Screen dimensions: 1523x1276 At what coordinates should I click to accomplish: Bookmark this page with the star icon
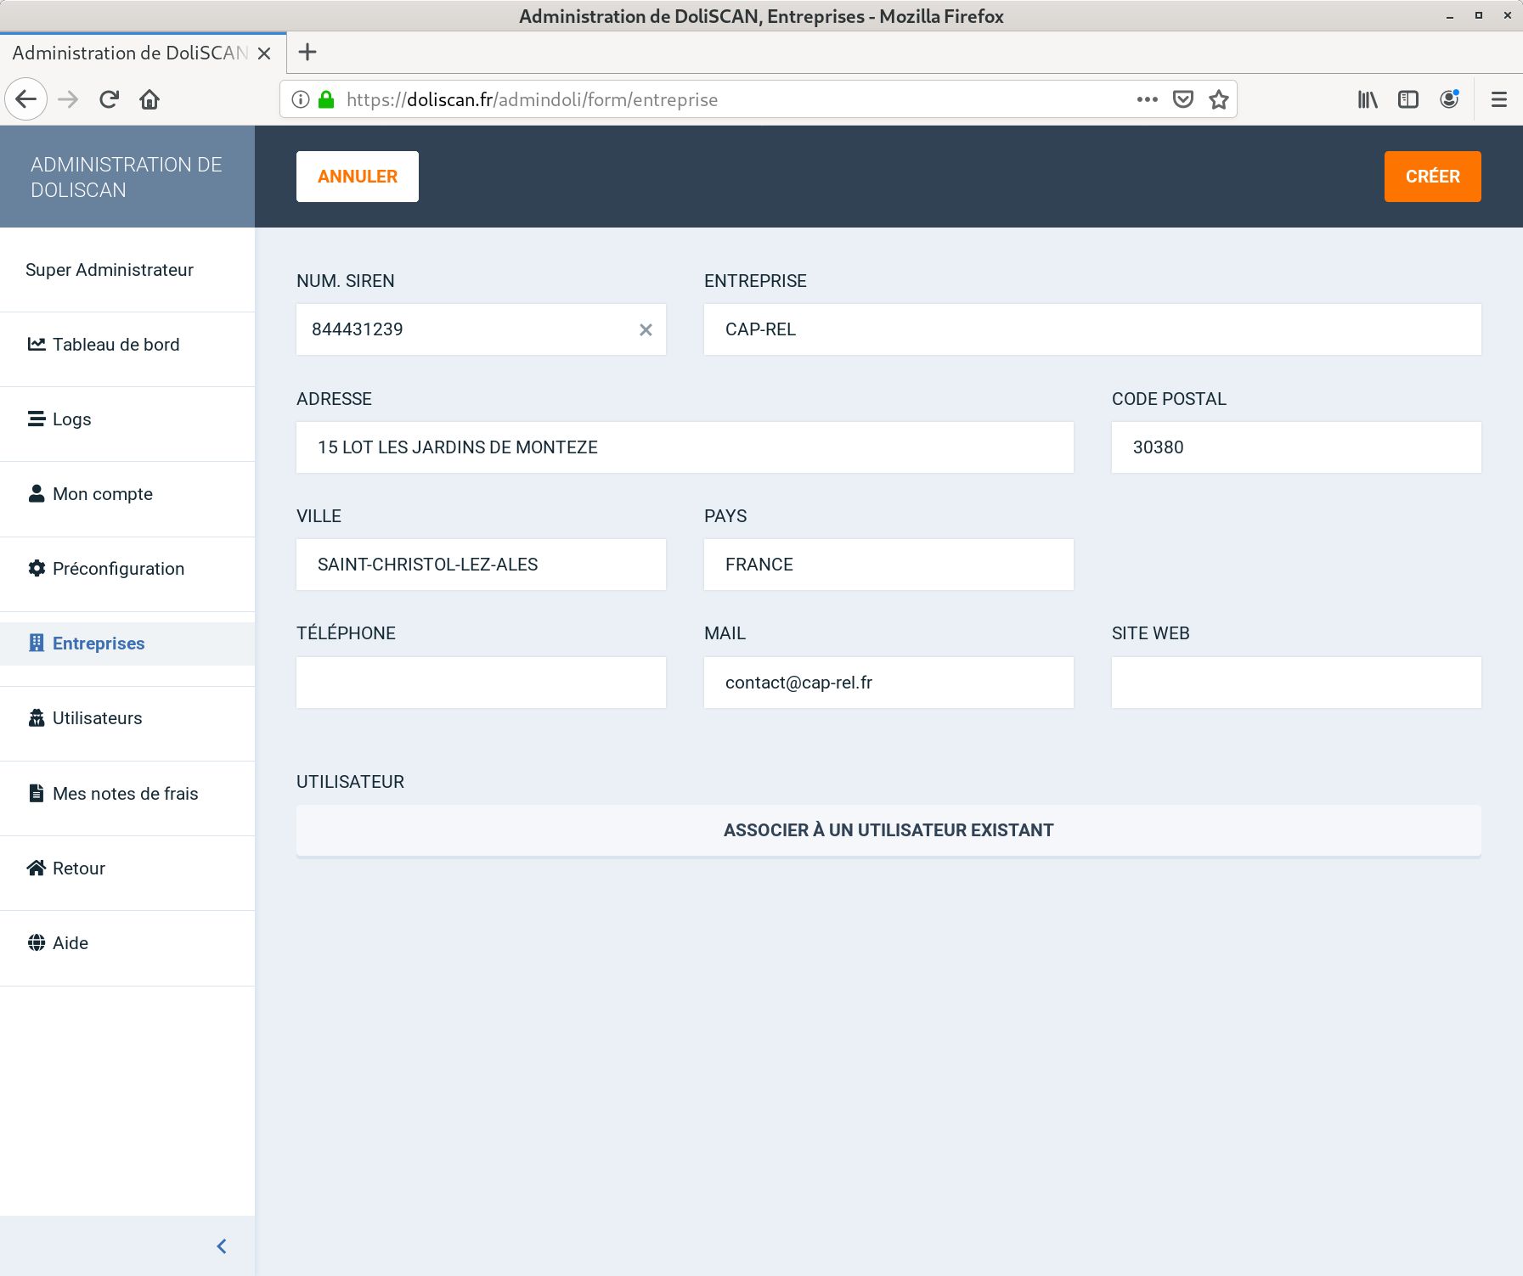pos(1219,99)
